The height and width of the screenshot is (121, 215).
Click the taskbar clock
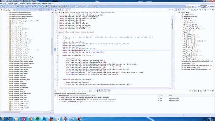tap(210, 119)
